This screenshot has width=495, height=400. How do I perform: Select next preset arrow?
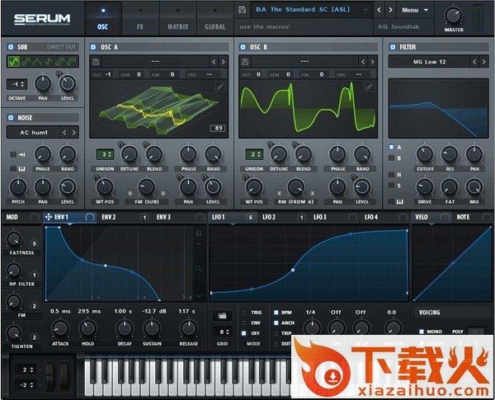(x=390, y=10)
